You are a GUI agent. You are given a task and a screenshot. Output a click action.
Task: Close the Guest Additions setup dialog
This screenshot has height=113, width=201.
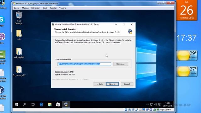(132, 24)
